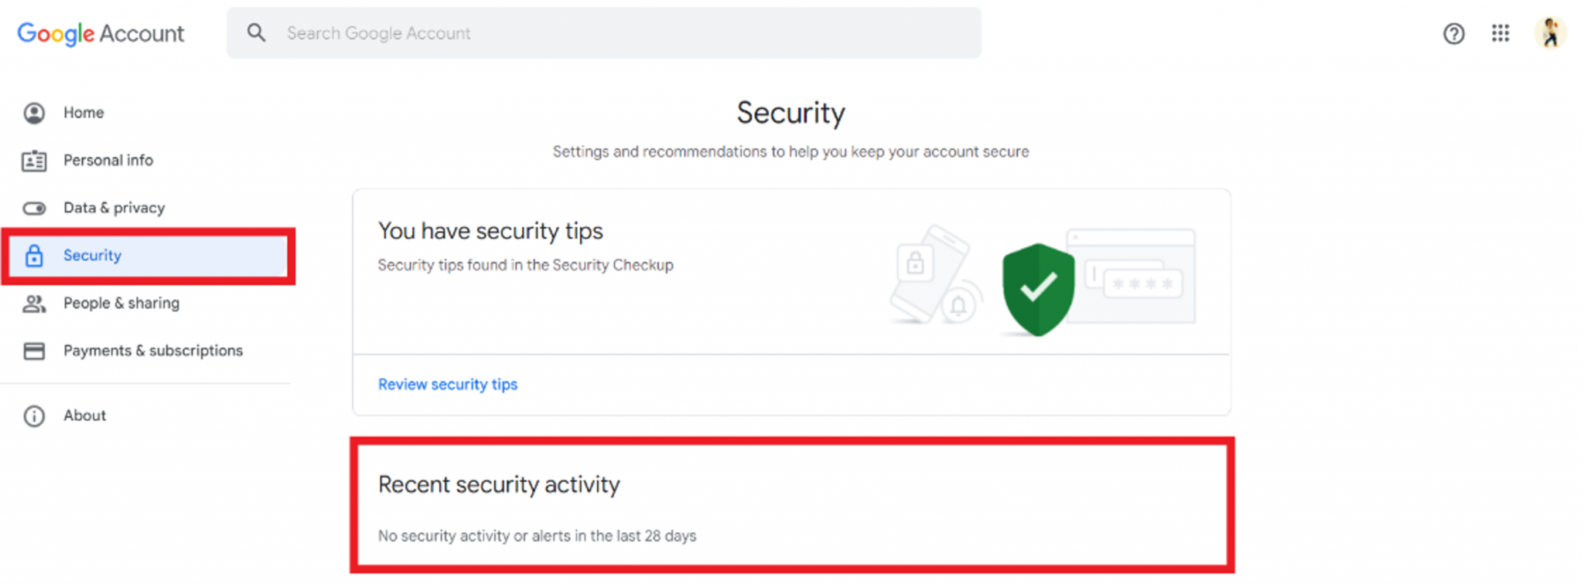The image size is (1584, 587).
Task: Click the help question mark icon
Action: pyautogui.click(x=1454, y=33)
